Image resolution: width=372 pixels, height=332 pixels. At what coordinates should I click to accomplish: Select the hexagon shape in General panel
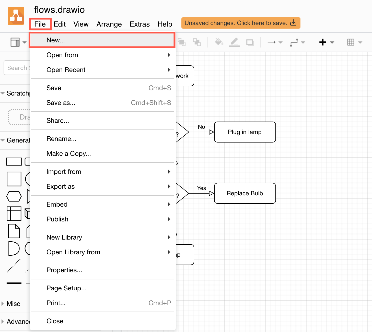pos(14,196)
